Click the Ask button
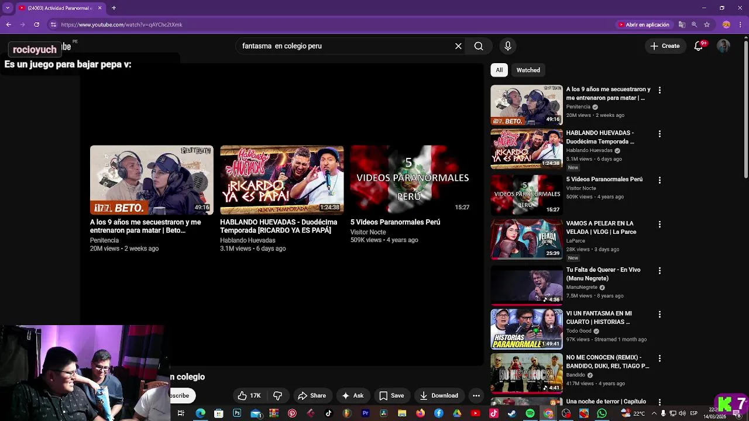 tap(353, 396)
